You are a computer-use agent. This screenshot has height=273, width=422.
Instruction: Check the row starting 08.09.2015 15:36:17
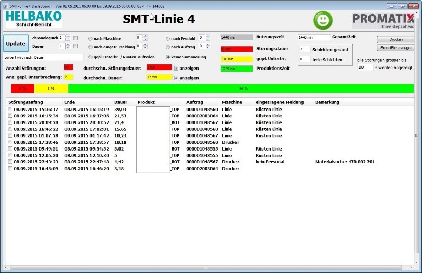point(10,110)
